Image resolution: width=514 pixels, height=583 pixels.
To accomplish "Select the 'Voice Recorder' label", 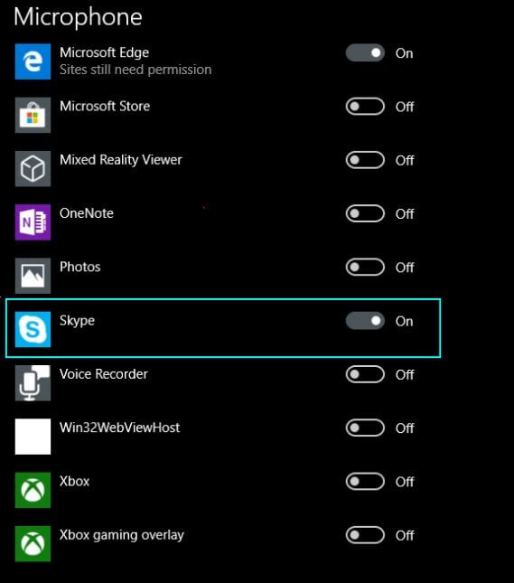I will [104, 373].
